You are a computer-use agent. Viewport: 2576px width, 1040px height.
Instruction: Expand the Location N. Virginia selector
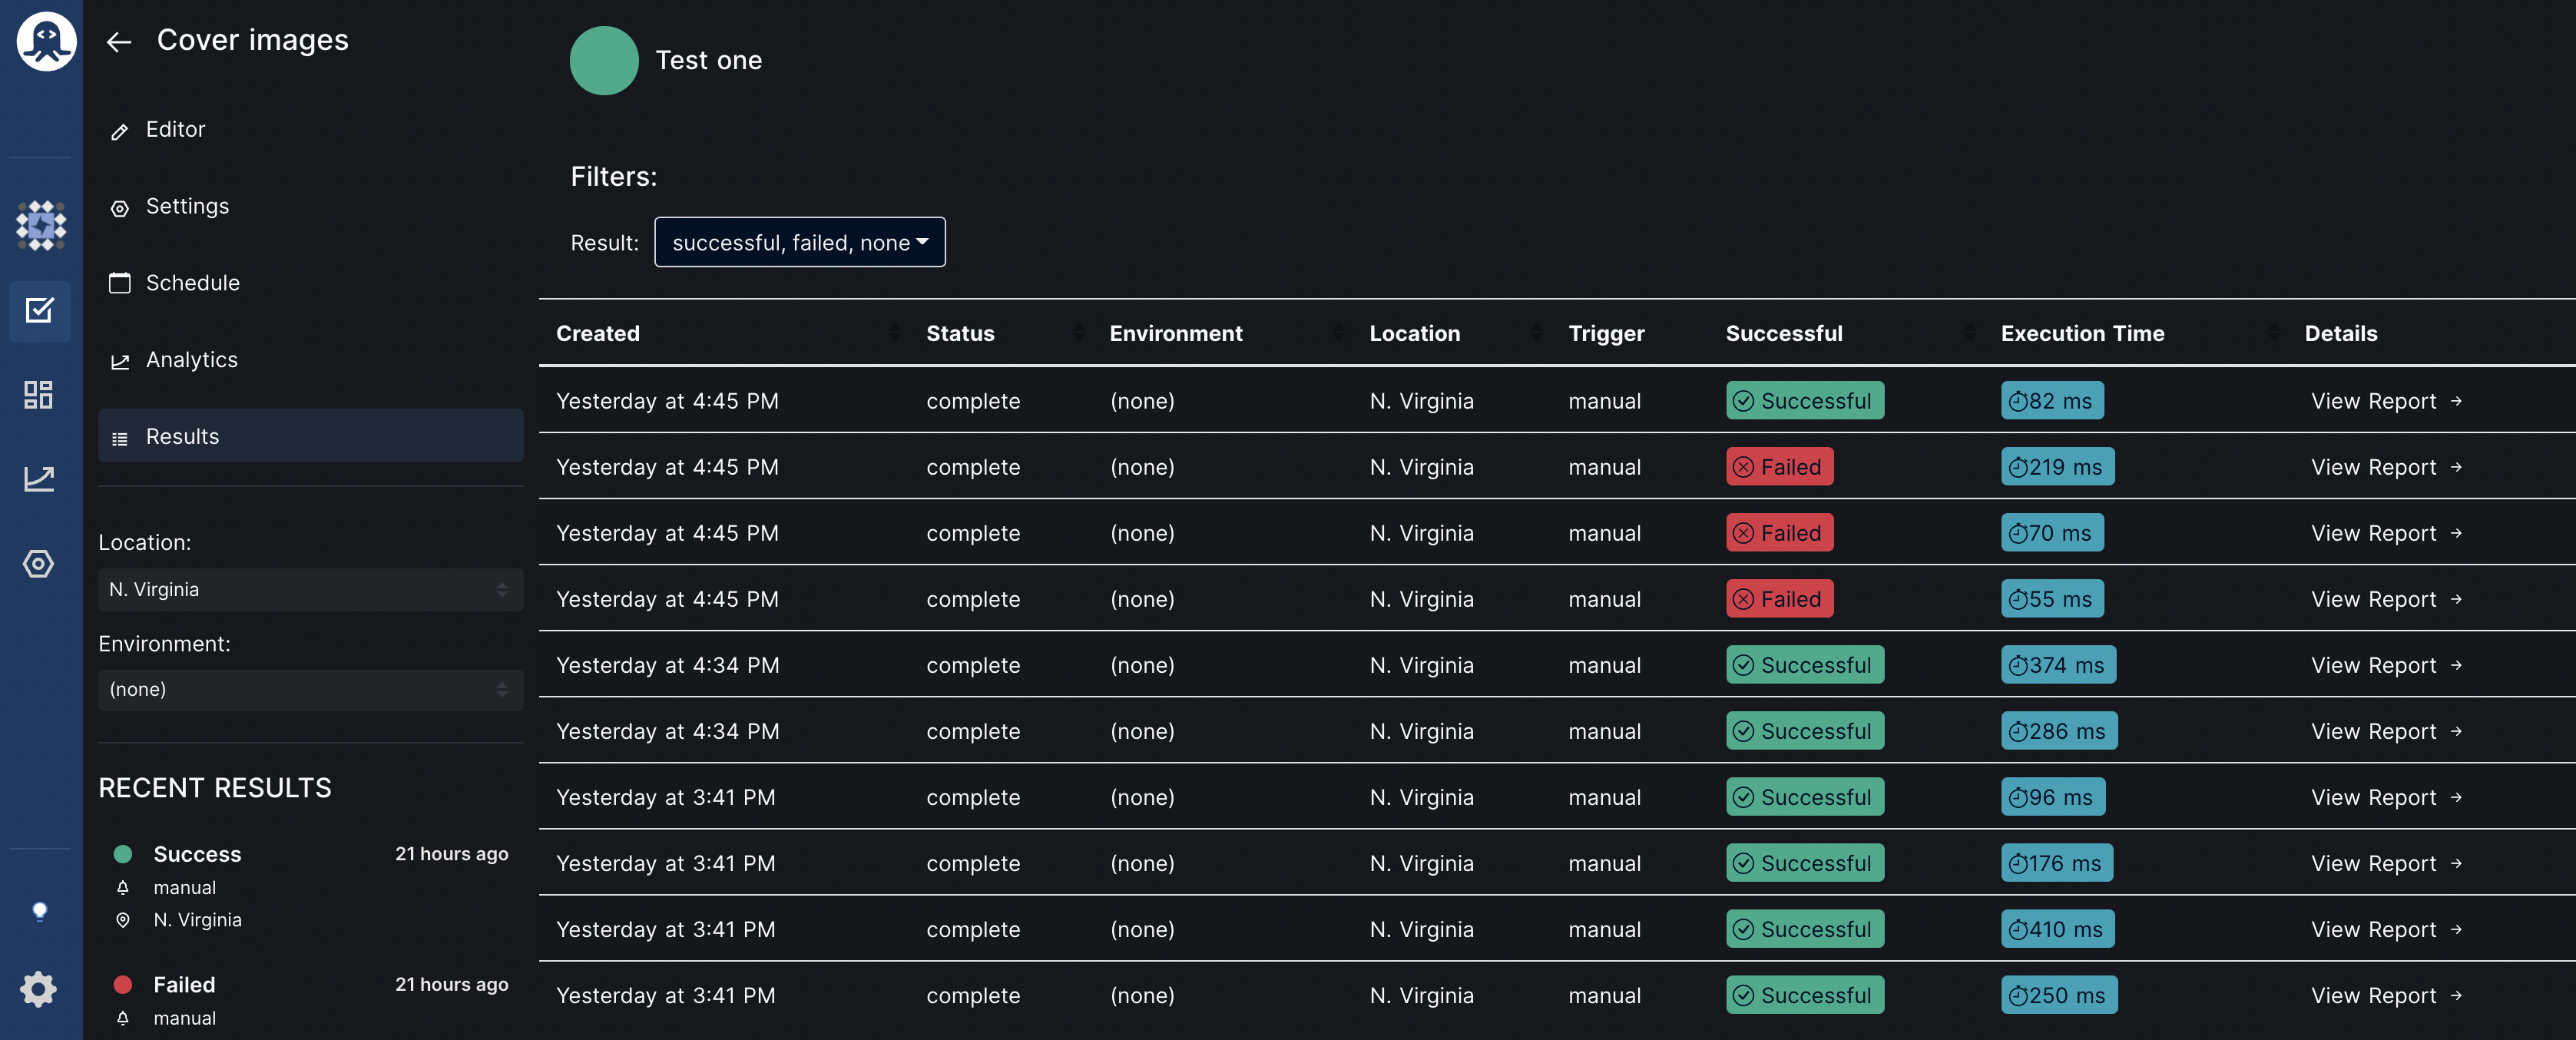click(x=310, y=590)
